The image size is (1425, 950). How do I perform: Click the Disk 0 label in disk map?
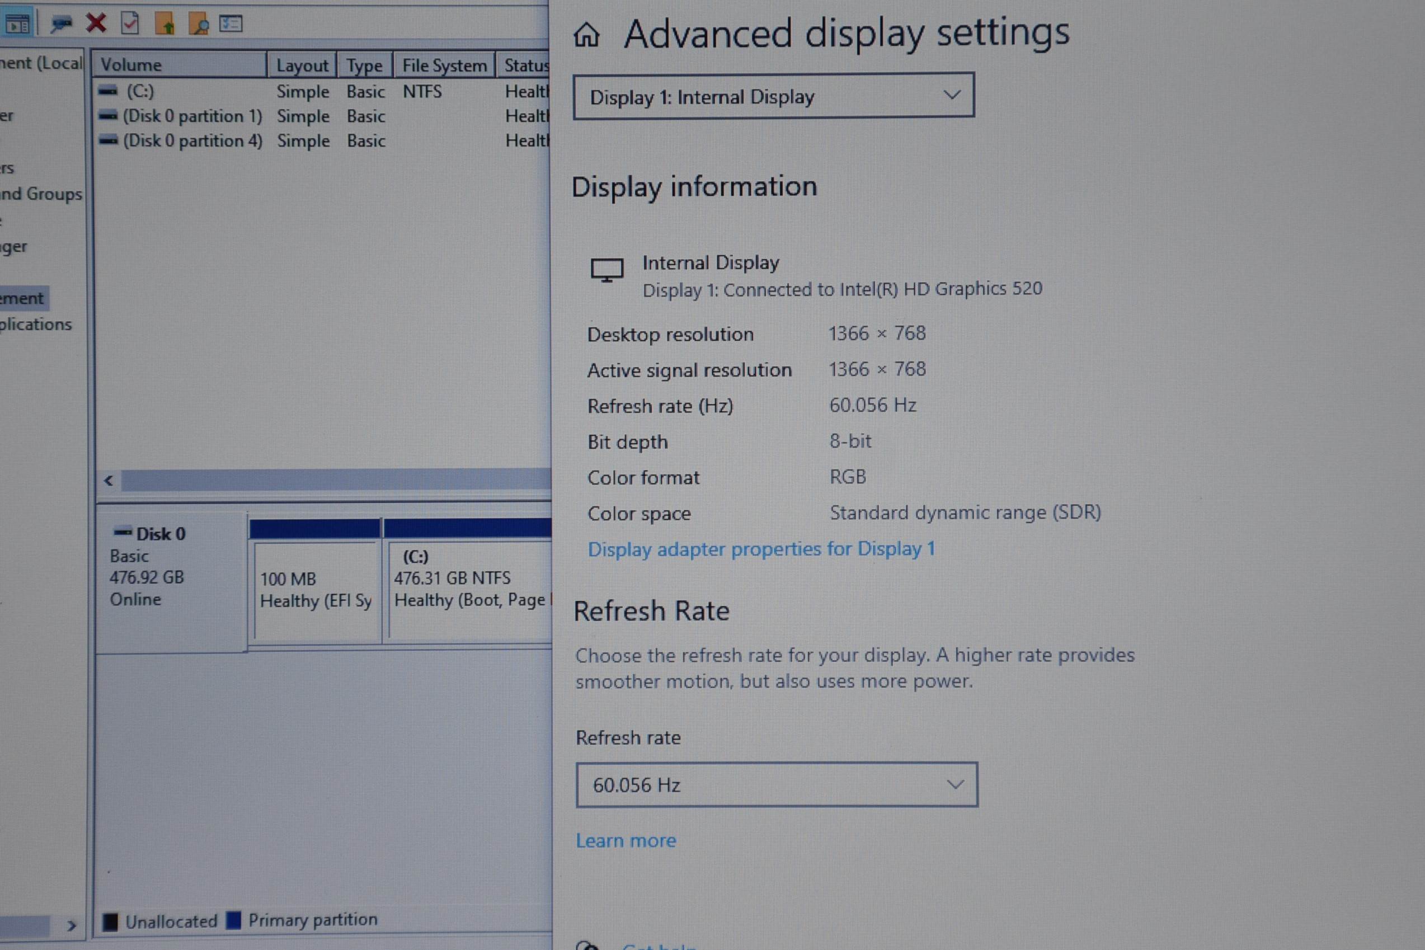coord(161,534)
